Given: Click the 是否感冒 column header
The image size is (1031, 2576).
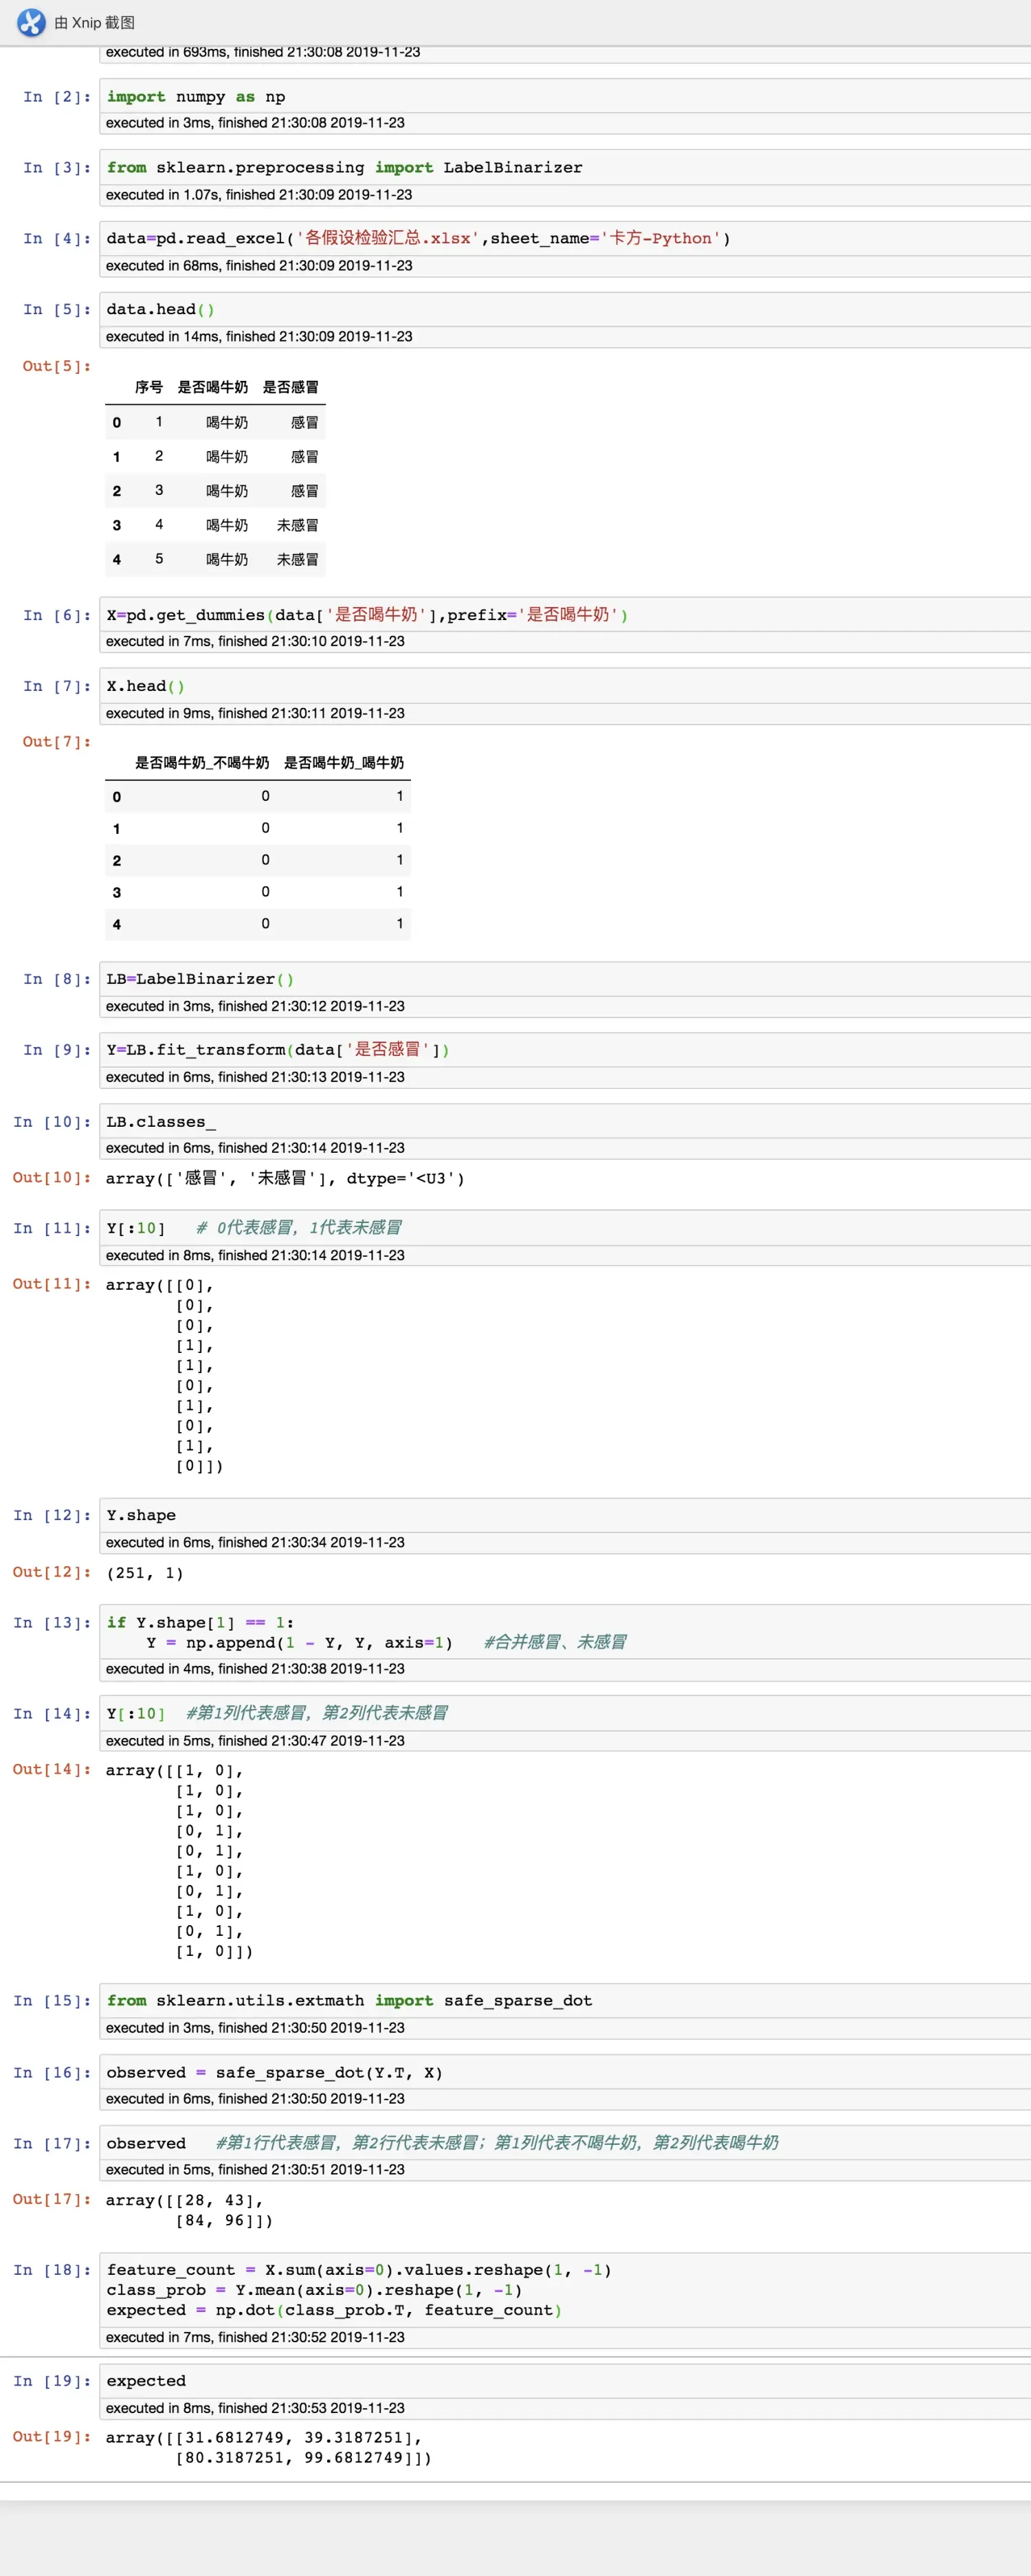Looking at the screenshot, I should pos(291,387).
